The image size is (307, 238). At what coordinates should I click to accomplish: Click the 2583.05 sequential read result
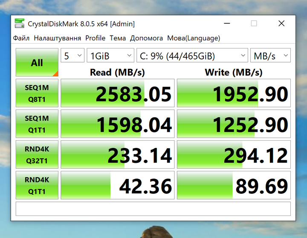(118, 93)
